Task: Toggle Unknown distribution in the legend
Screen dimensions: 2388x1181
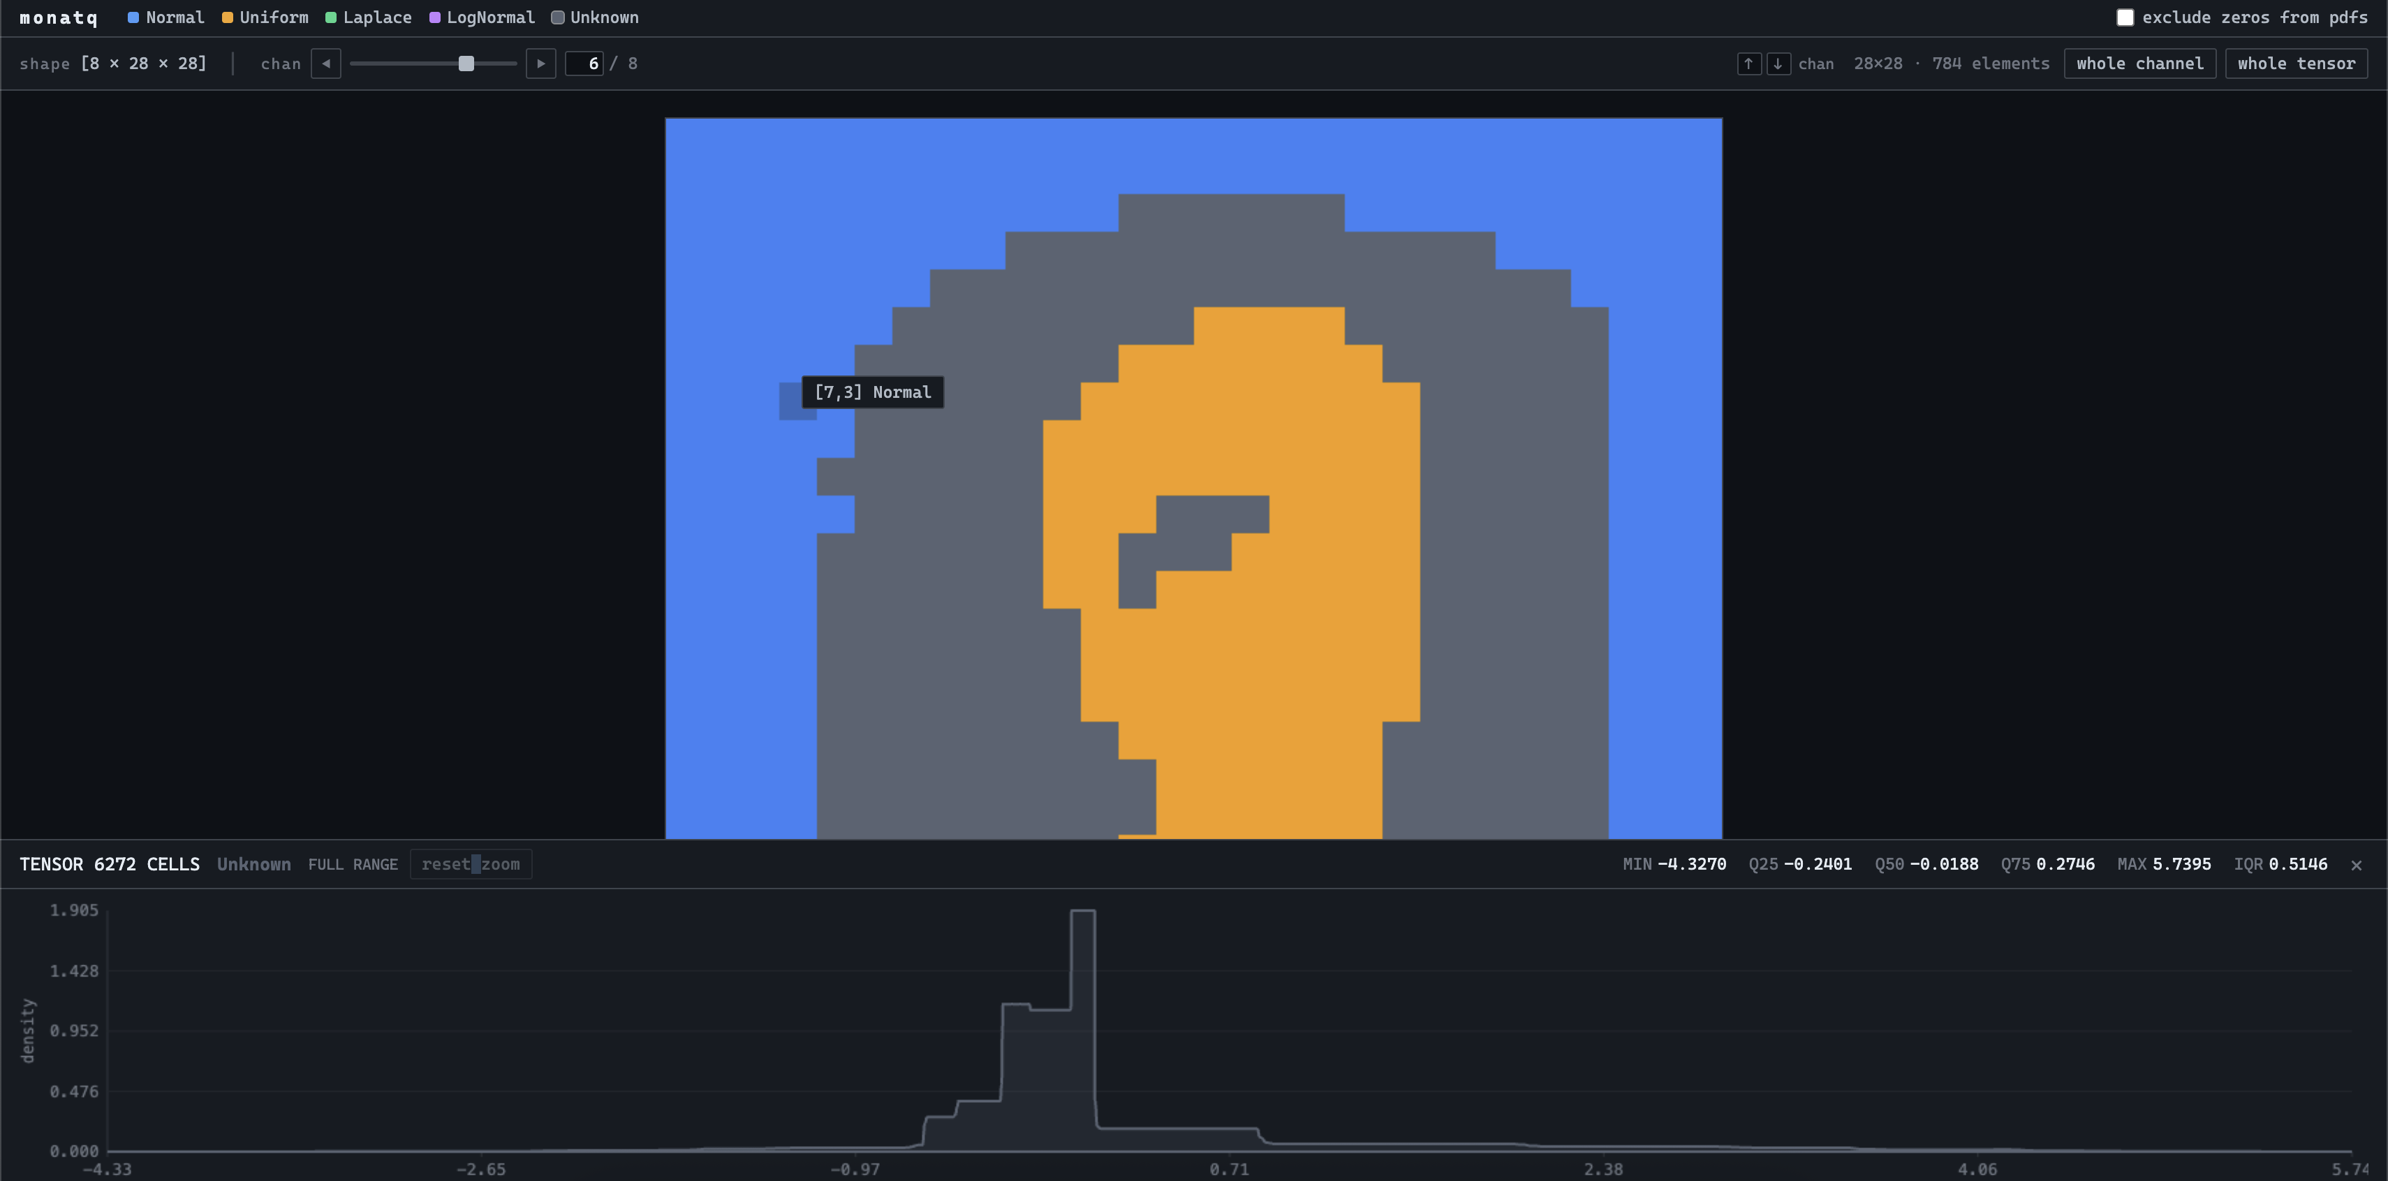Action: [557, 17]
